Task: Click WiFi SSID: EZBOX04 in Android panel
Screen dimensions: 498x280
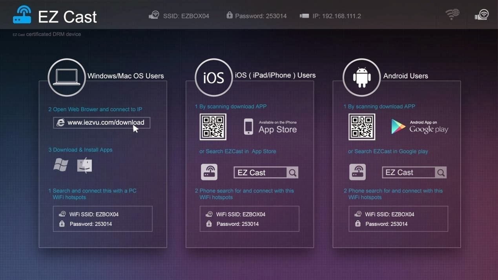Action: (x=389, y=215)
